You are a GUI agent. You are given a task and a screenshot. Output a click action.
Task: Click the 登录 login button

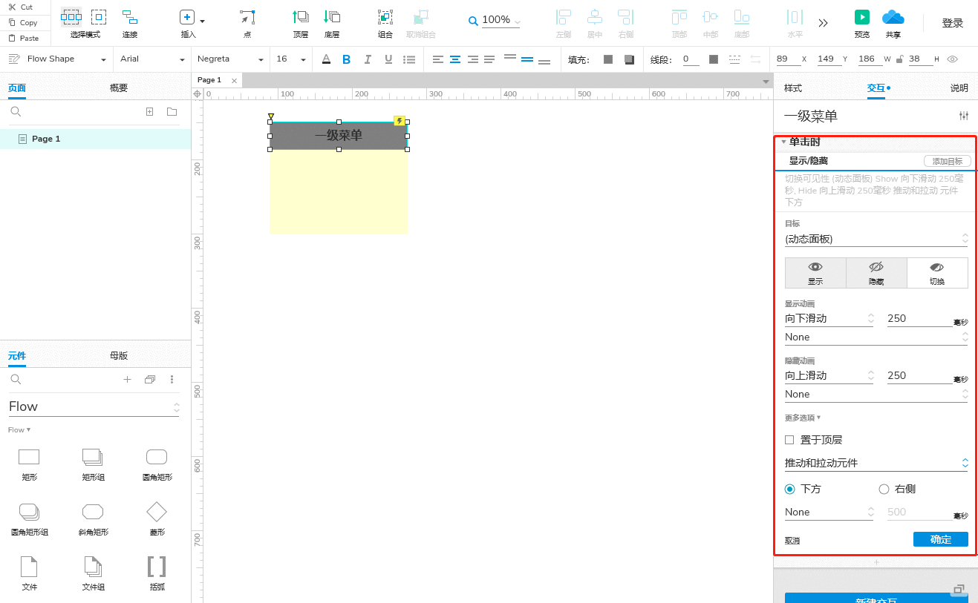[x=953, y=23]
